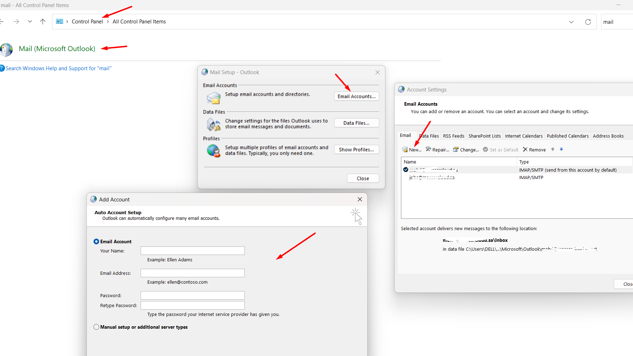633x356 pixels.
Task: Click the envelope Email Accounts icon in Mail Setup
Action: [214, 98]
